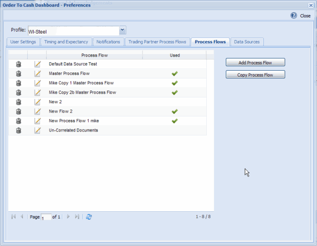Switch to the User Settings tab
Viewport: 317px width, 246px height.
pos(23,42)
